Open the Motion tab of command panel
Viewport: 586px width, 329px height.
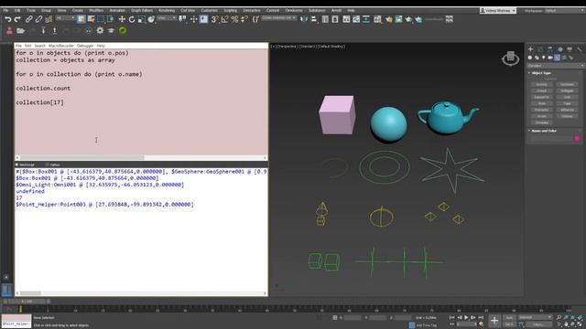point(559,49)
